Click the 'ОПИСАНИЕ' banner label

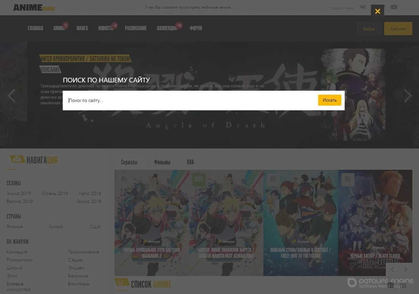pos(50,70)
